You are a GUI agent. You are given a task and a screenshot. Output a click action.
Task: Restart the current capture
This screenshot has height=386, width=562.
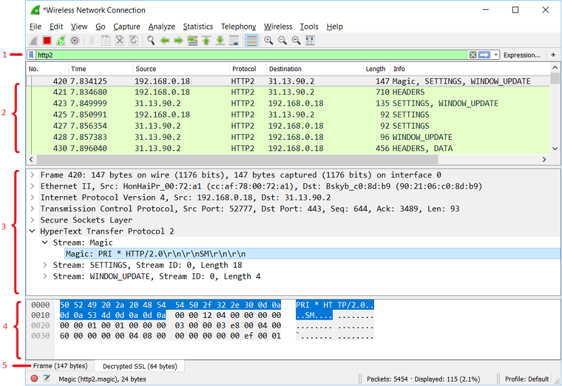[x=61, y=40]
